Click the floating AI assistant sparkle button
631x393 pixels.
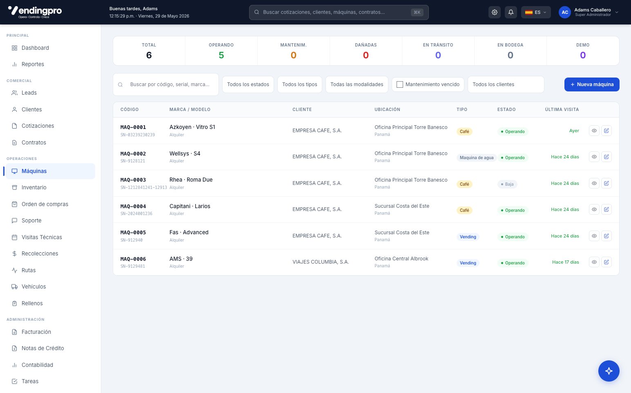pos(609,371)
